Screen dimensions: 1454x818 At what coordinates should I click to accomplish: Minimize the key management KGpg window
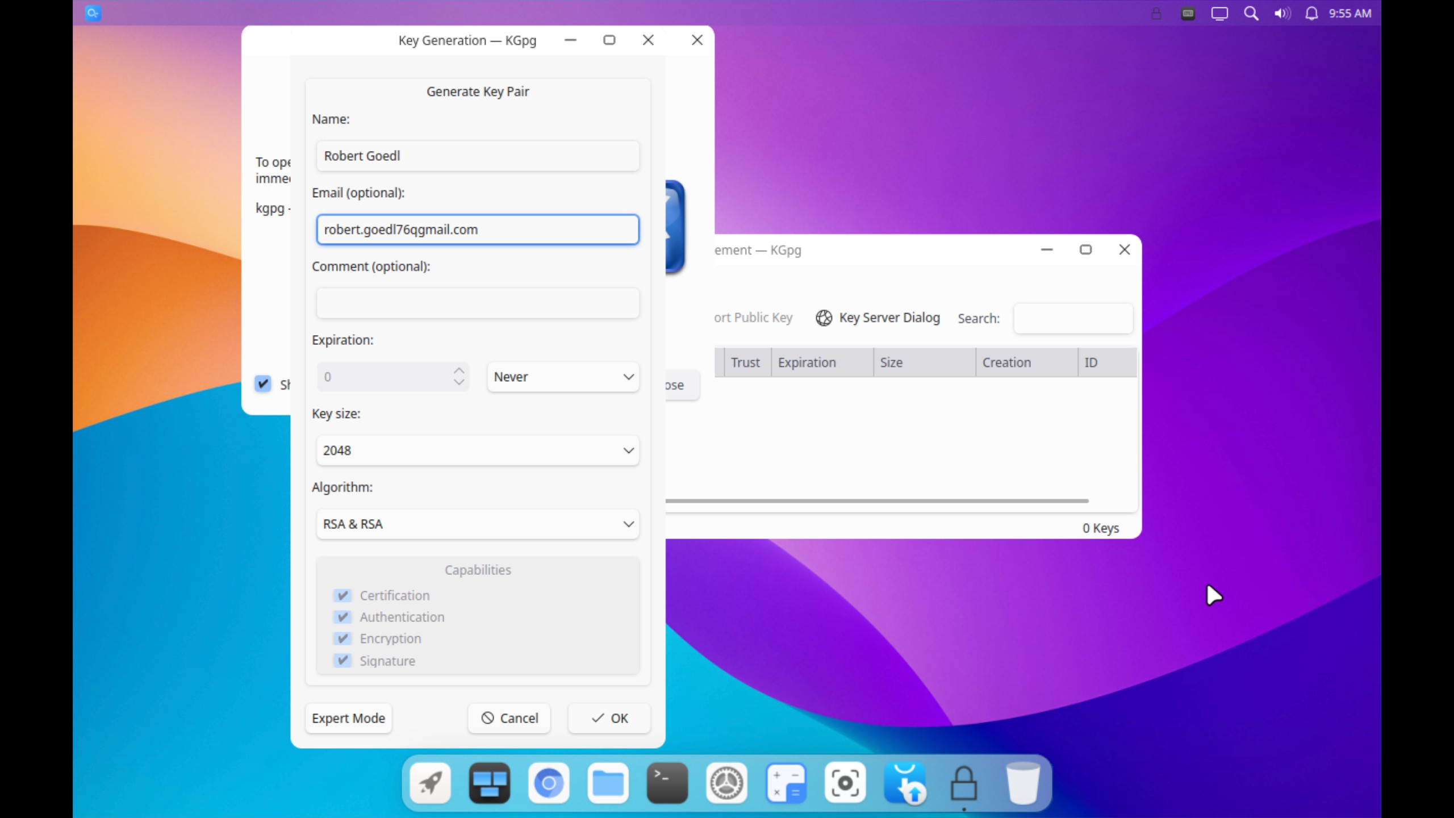1047,249
